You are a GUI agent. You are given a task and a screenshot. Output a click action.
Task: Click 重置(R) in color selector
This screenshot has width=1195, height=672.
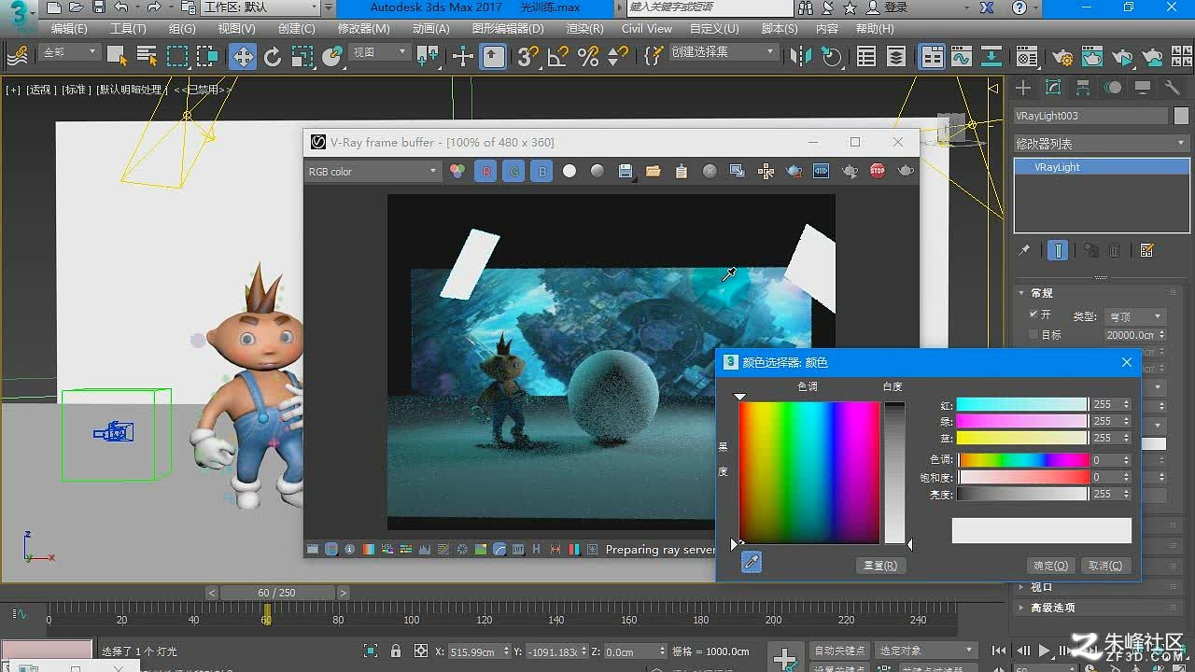(x=880, y=566)
